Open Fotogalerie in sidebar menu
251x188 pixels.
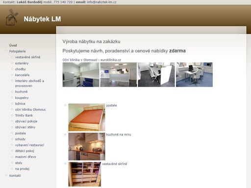pos(17,51)
